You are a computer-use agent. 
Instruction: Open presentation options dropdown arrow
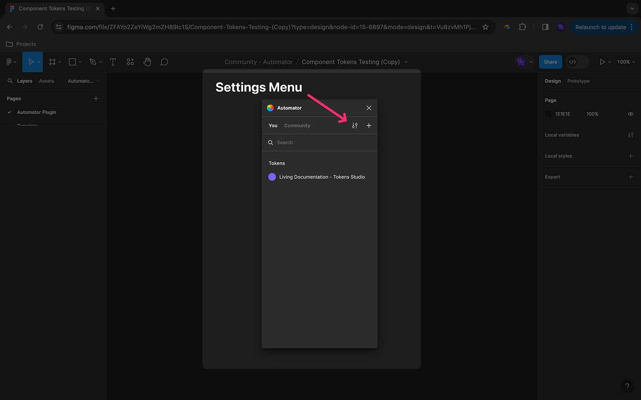click(610, 62)
